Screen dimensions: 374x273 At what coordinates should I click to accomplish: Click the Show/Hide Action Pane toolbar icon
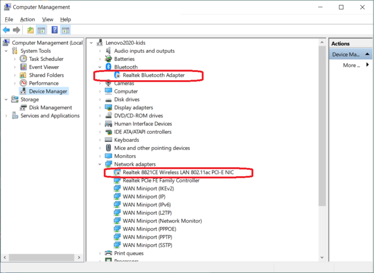tap(66, 30)
